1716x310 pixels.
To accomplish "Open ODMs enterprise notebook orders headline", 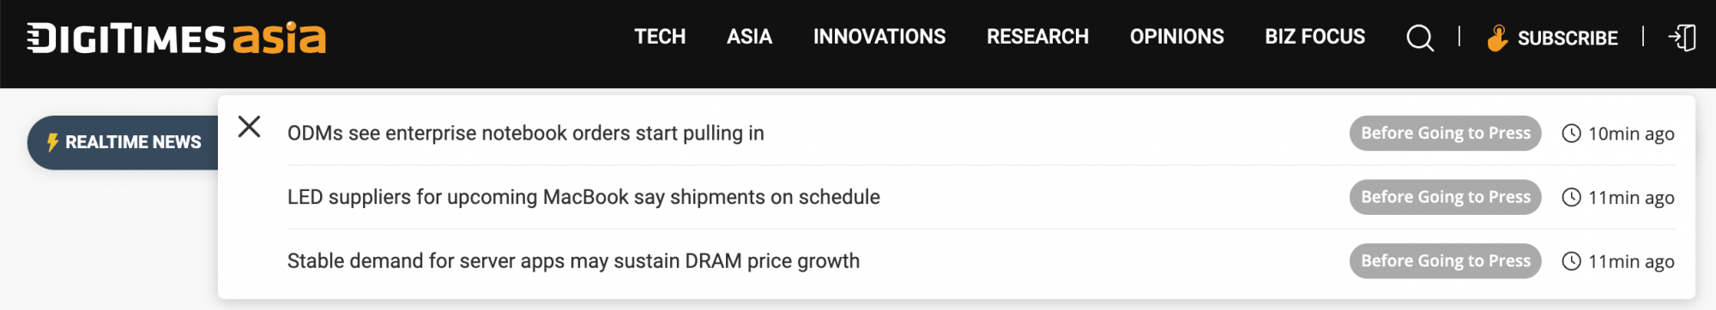I will click(526, 134).
